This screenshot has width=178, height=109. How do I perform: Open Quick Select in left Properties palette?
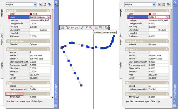pyautogui.click(x=50, y=4)
